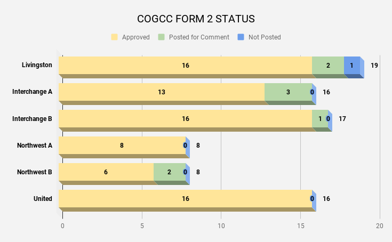
Task: Select the Not Posted legend label
Action: [265, 37]
